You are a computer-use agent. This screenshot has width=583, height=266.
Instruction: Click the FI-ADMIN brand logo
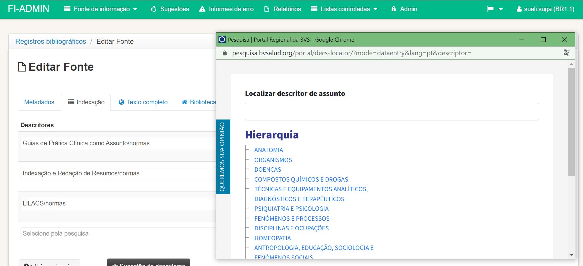[28, 9]
